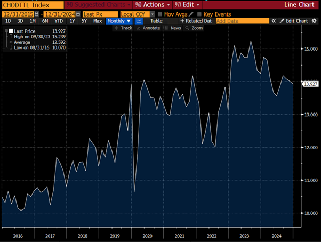Toggle the Key Events checkbox
The width and height of the screenshot is (321, 242).
[199, 13]
